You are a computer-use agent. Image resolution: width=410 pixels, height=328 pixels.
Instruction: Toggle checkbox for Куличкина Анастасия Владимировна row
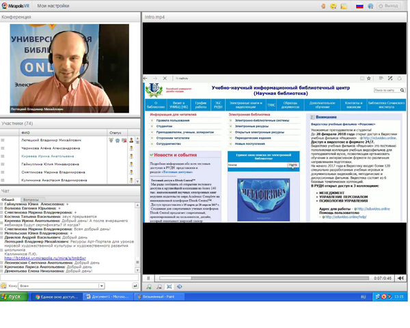tap(3, 180)
